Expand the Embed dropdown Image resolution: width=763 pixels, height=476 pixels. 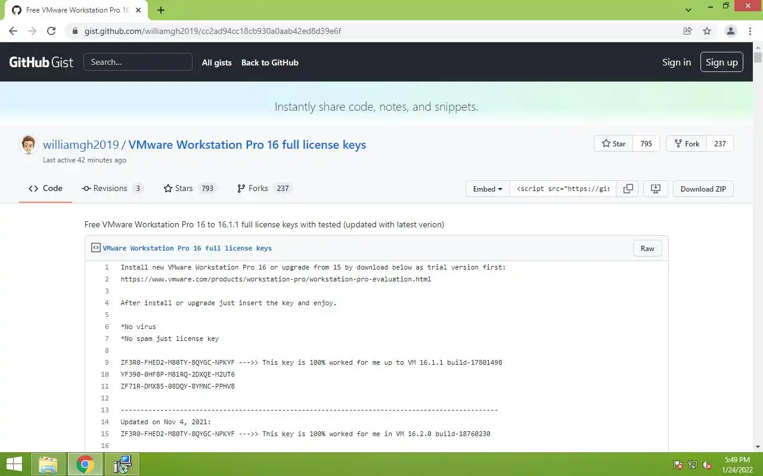coord(488,189)
